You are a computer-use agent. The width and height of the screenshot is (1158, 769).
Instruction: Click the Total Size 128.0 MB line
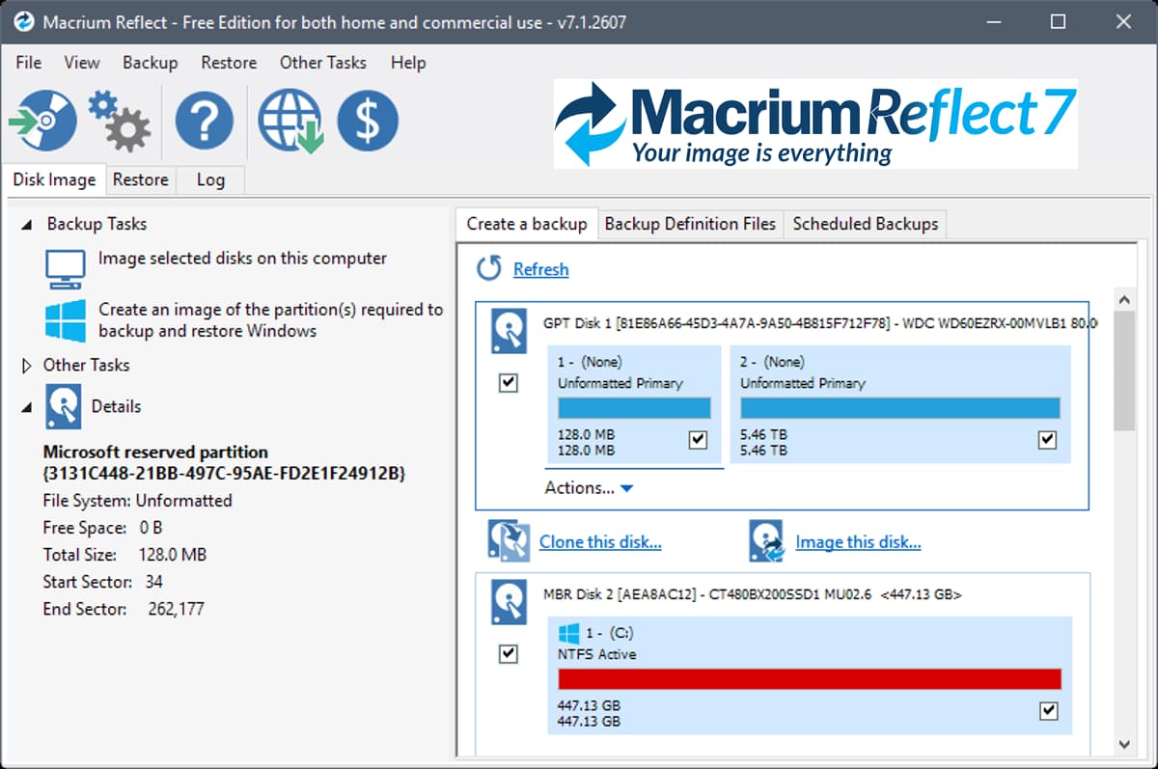(124, 555)
